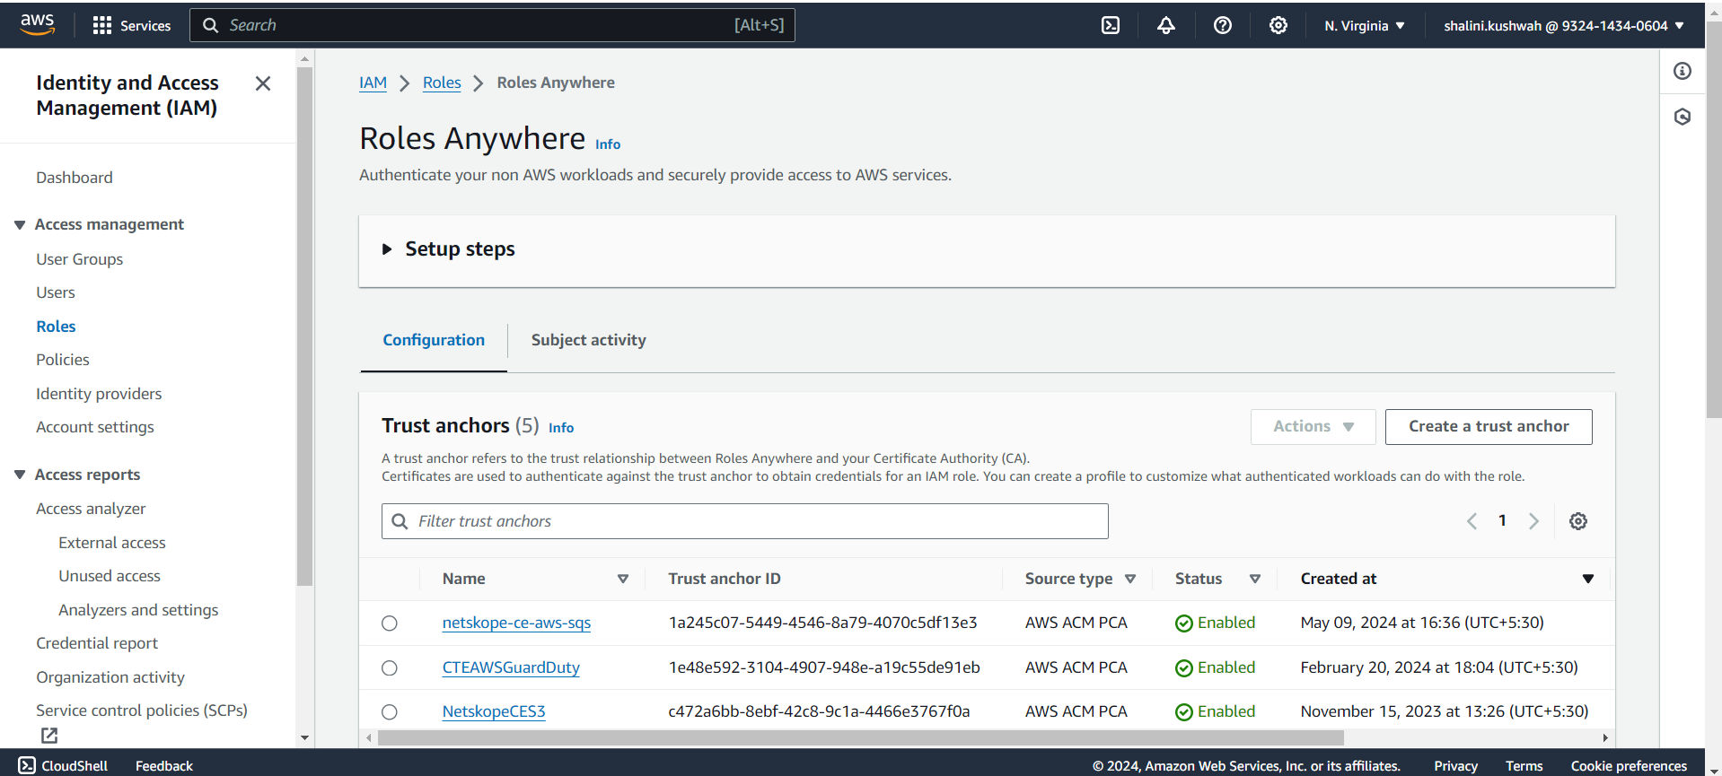Open the hexagon tools icon on right edge
The width and height of the screenshot is (1722, 776).
tap(1682, 117)
